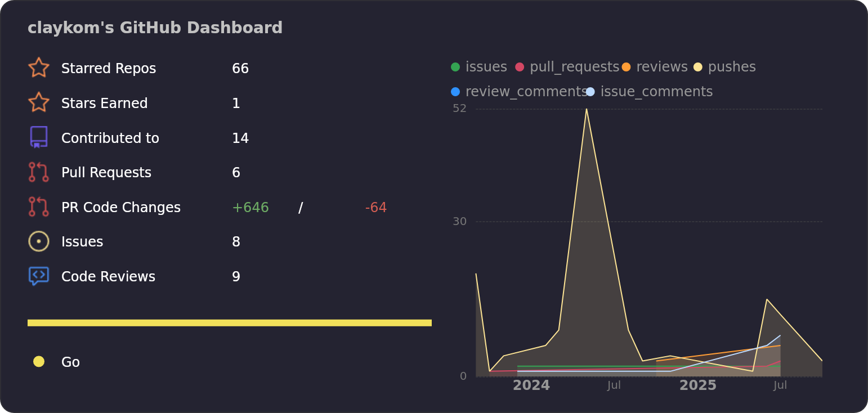Click the Stars Earned label
868x413 pixels.
tap(105, 104)
